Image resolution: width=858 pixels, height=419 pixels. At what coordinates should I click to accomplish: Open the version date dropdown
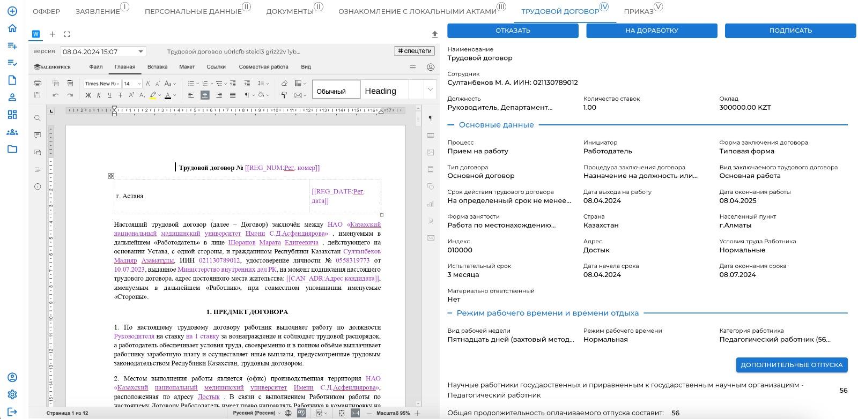coord(140,51)
